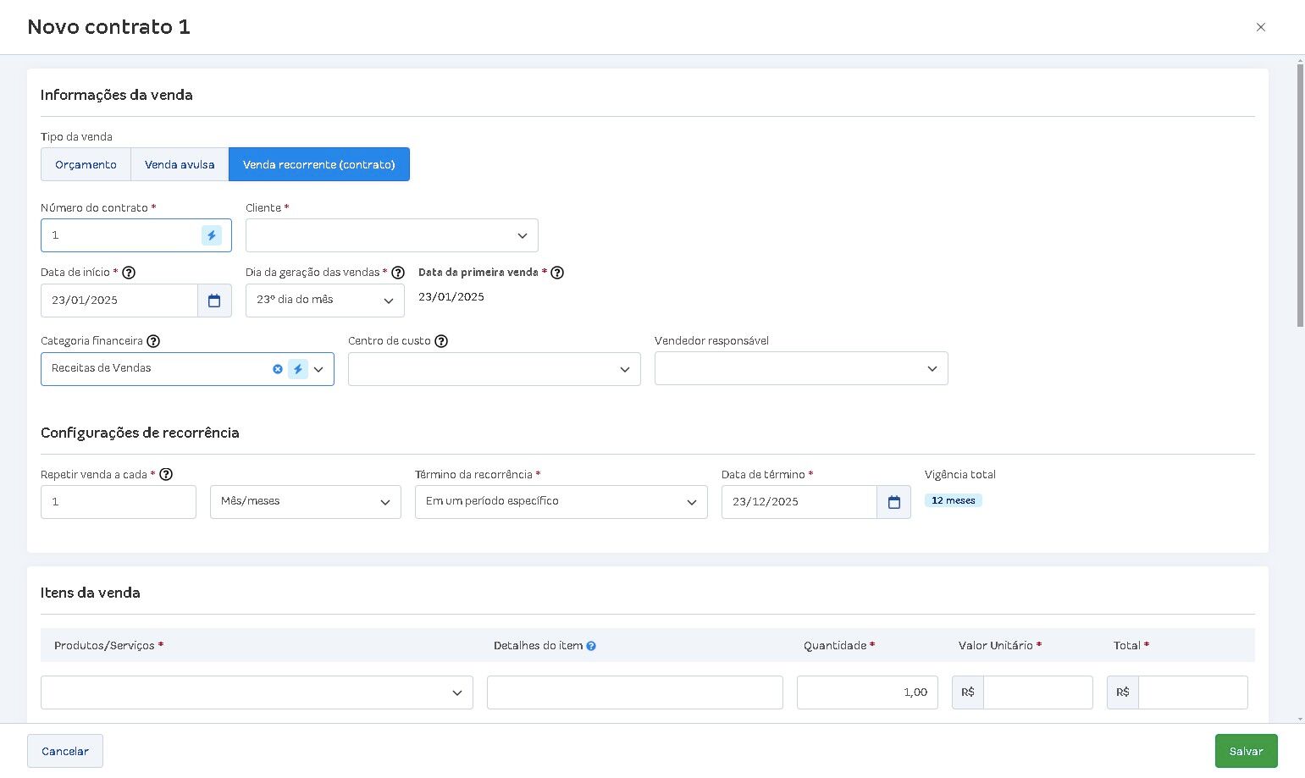Show help tooltip for Detalhes do item
This screenshot has height=778, width=1305.
(591, 646)
